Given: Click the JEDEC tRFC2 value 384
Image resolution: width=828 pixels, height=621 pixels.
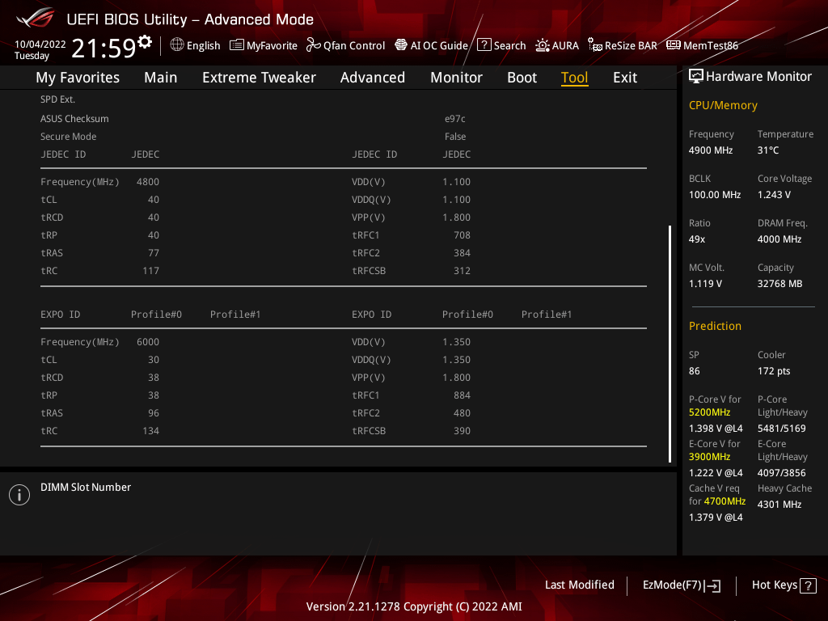Looking at the screenshot, I should click(462, 253).
